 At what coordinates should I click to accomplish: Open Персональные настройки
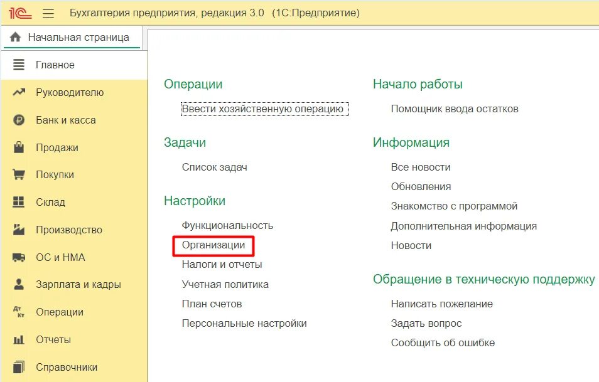[244, 323]
